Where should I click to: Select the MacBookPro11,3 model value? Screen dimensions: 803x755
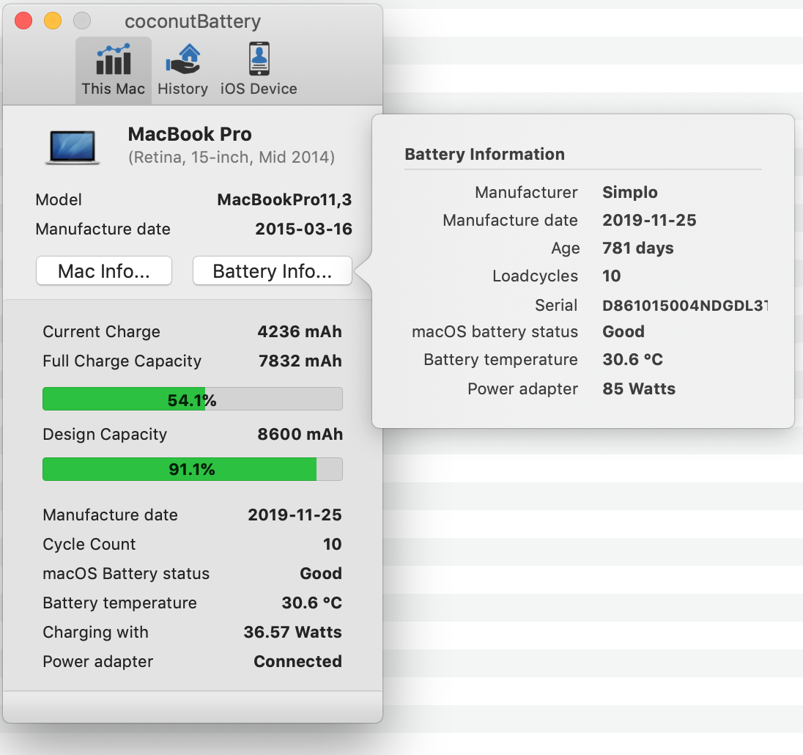[x=285, y=199]
